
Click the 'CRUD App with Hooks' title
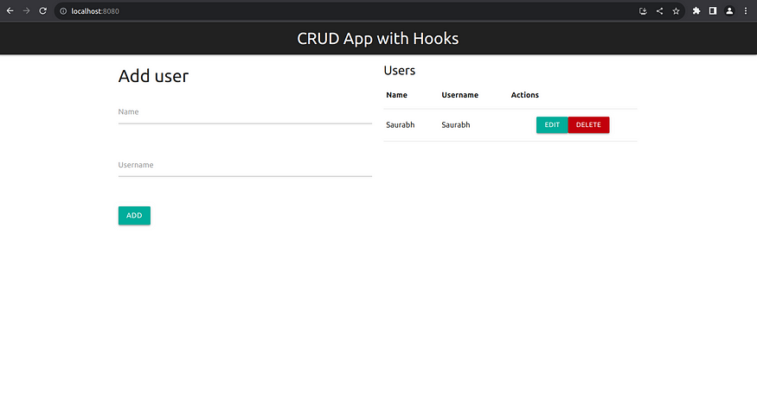point(378,39)
